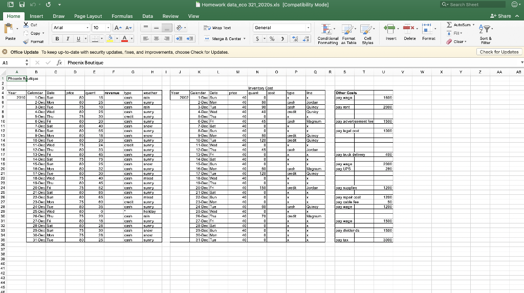
Task: Decrease font size with smaller A icon
Action: pos(128,28)
